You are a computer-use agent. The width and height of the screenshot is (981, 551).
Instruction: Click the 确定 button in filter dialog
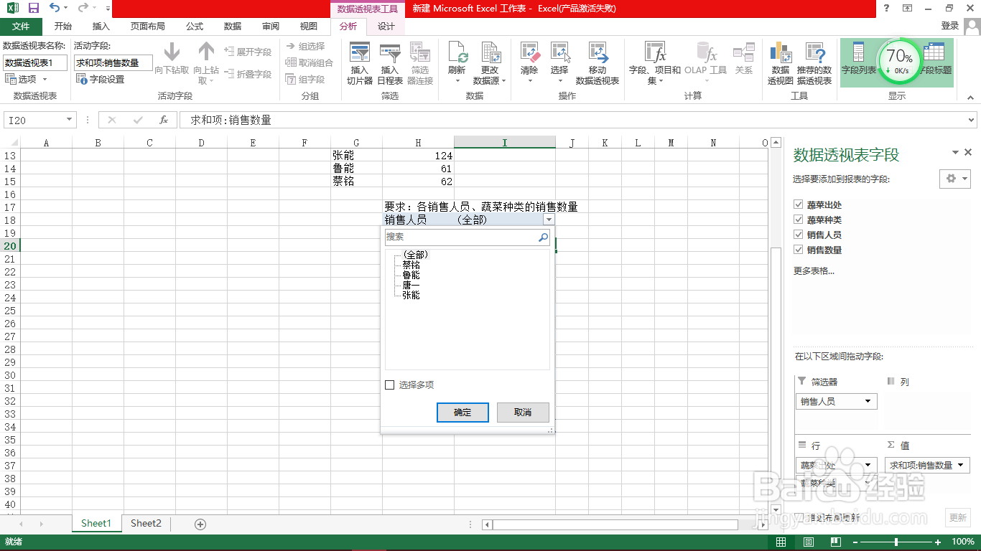pos(462,413)
